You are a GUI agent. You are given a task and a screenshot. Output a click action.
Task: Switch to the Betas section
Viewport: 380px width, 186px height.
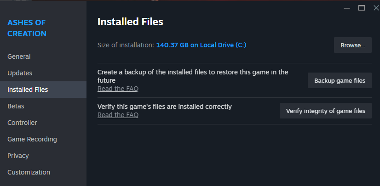(16, 106)
